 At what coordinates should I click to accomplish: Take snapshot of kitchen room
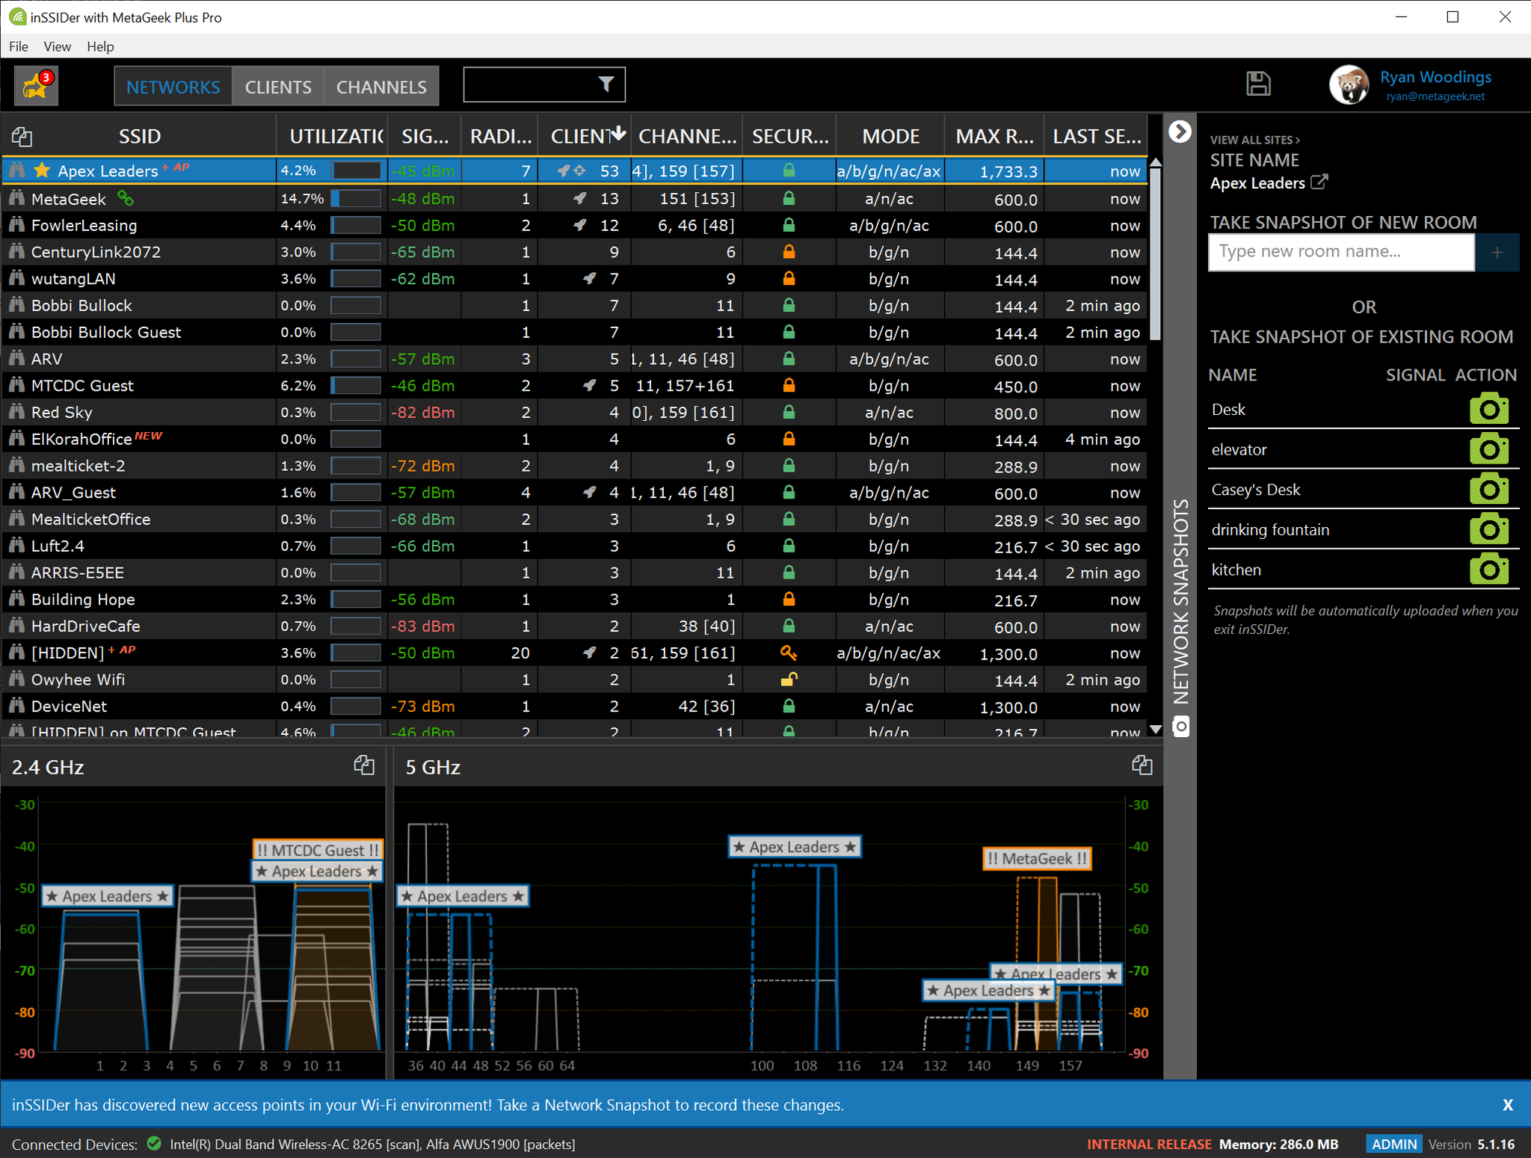pyautogui.click(x=1488, y=570)
